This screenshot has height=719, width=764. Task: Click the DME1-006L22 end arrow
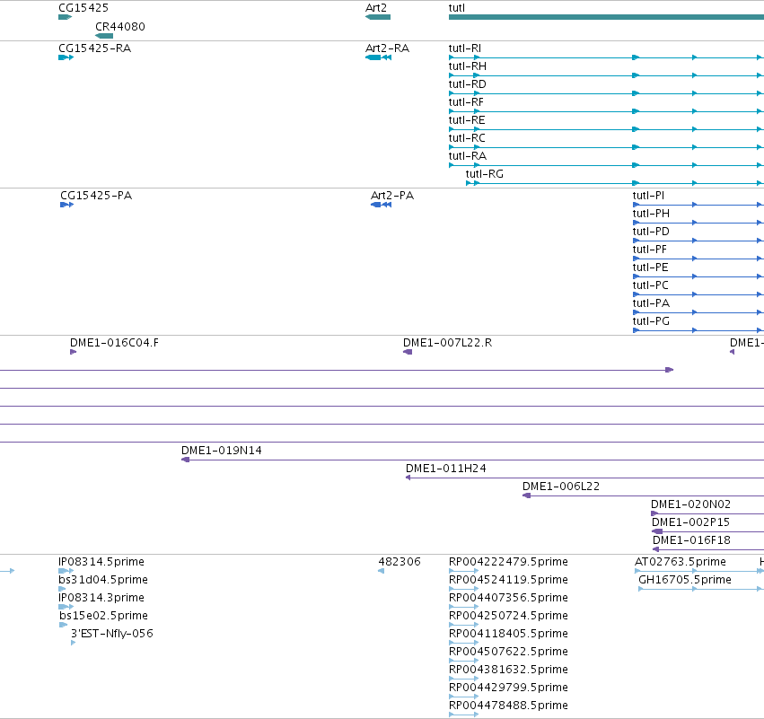526,495
